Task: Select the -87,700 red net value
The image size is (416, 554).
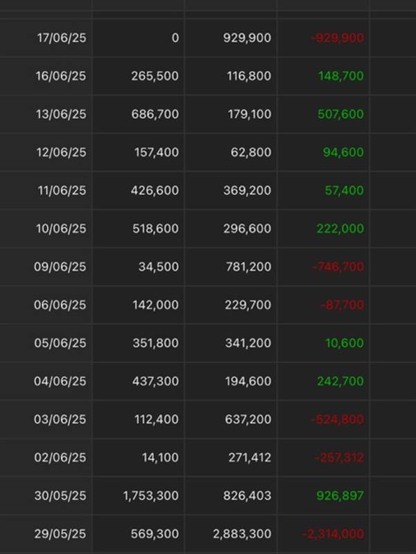Action: coord(343,305)
